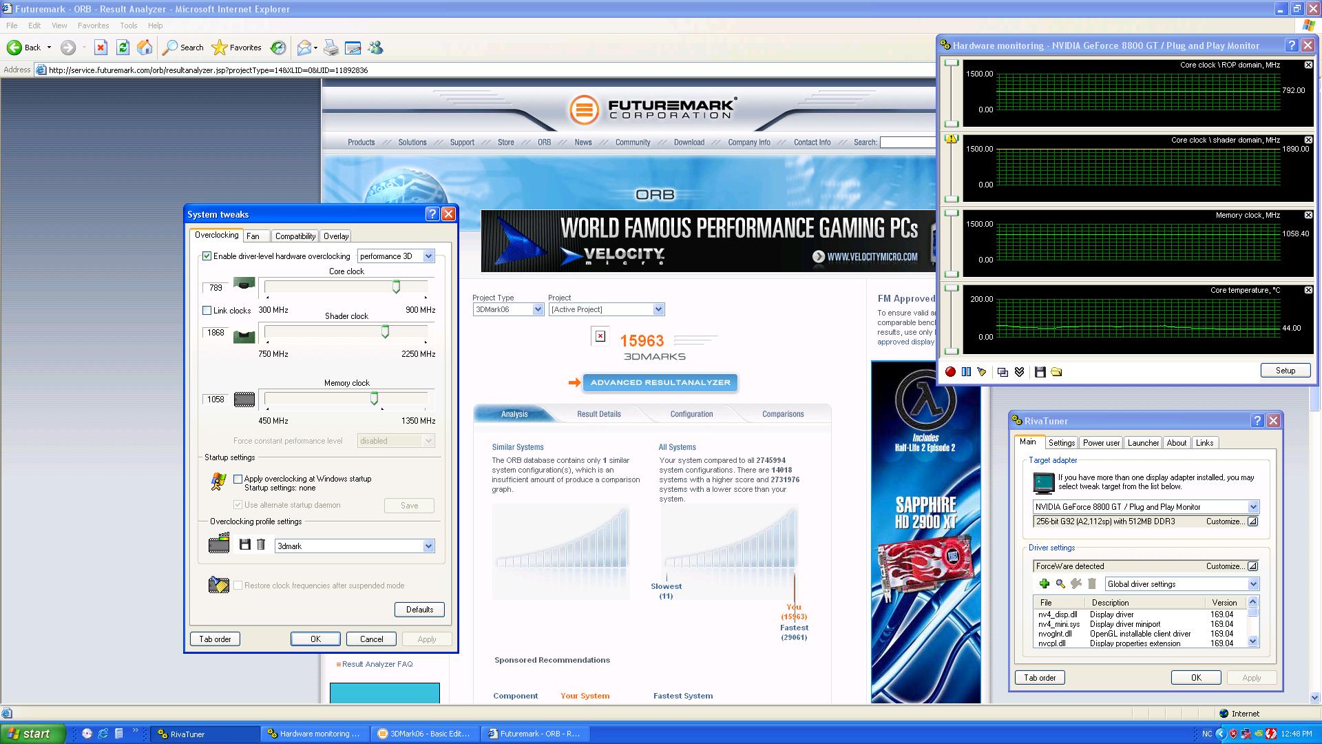Open the Overlay tab
Viewport: 1322px width, 744px height.
pos(336,236)
